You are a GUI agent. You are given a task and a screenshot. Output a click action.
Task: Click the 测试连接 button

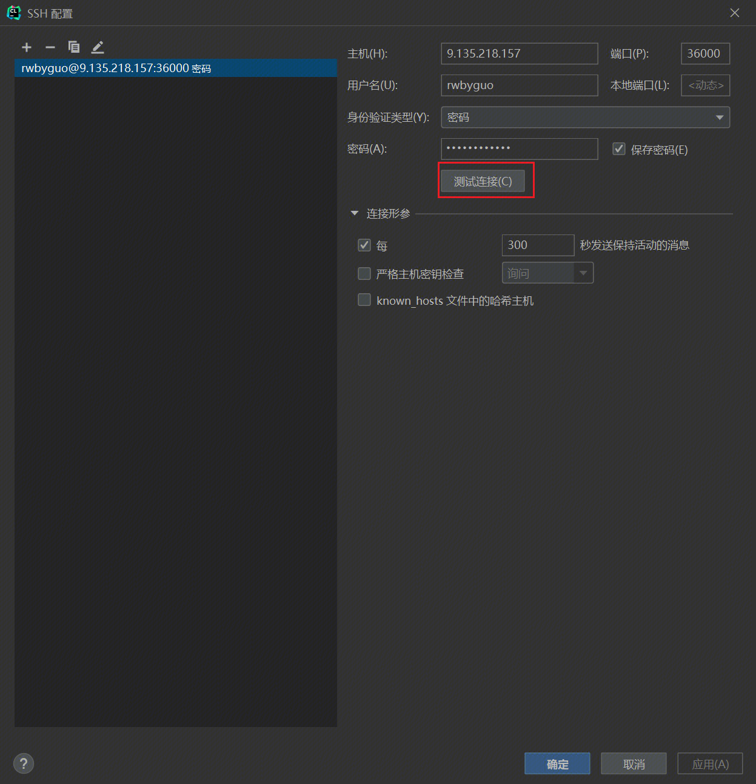click(483, 181)
